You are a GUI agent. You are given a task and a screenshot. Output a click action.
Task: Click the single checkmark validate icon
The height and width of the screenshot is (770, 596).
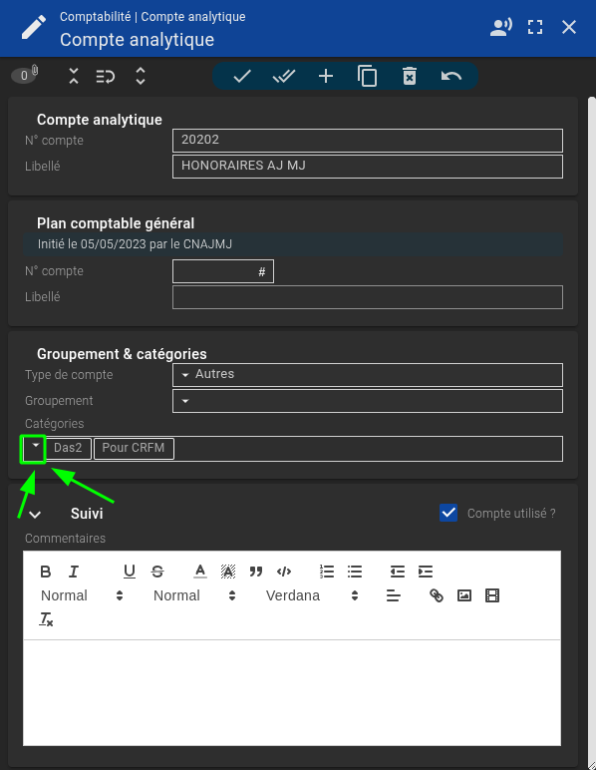[x=242, y=76]
